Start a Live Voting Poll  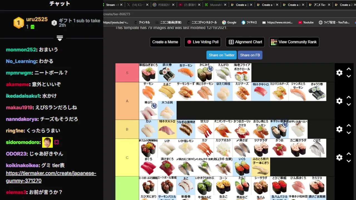203,42
